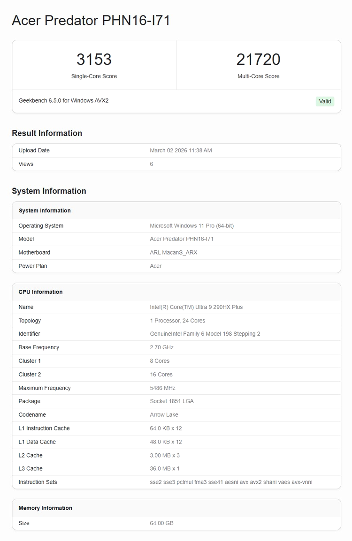Click the ARL MacanS_ARX motherboard value
This screenshot has width=352, height=541.
(173, 253)
